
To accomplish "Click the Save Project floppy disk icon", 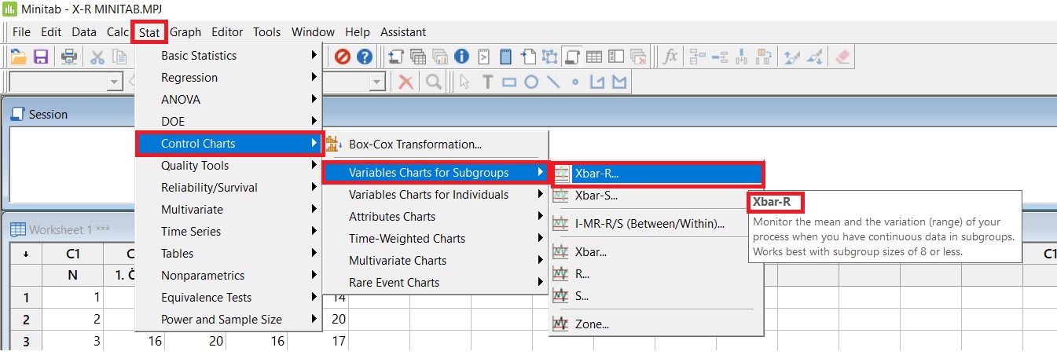I will point(41,57).
